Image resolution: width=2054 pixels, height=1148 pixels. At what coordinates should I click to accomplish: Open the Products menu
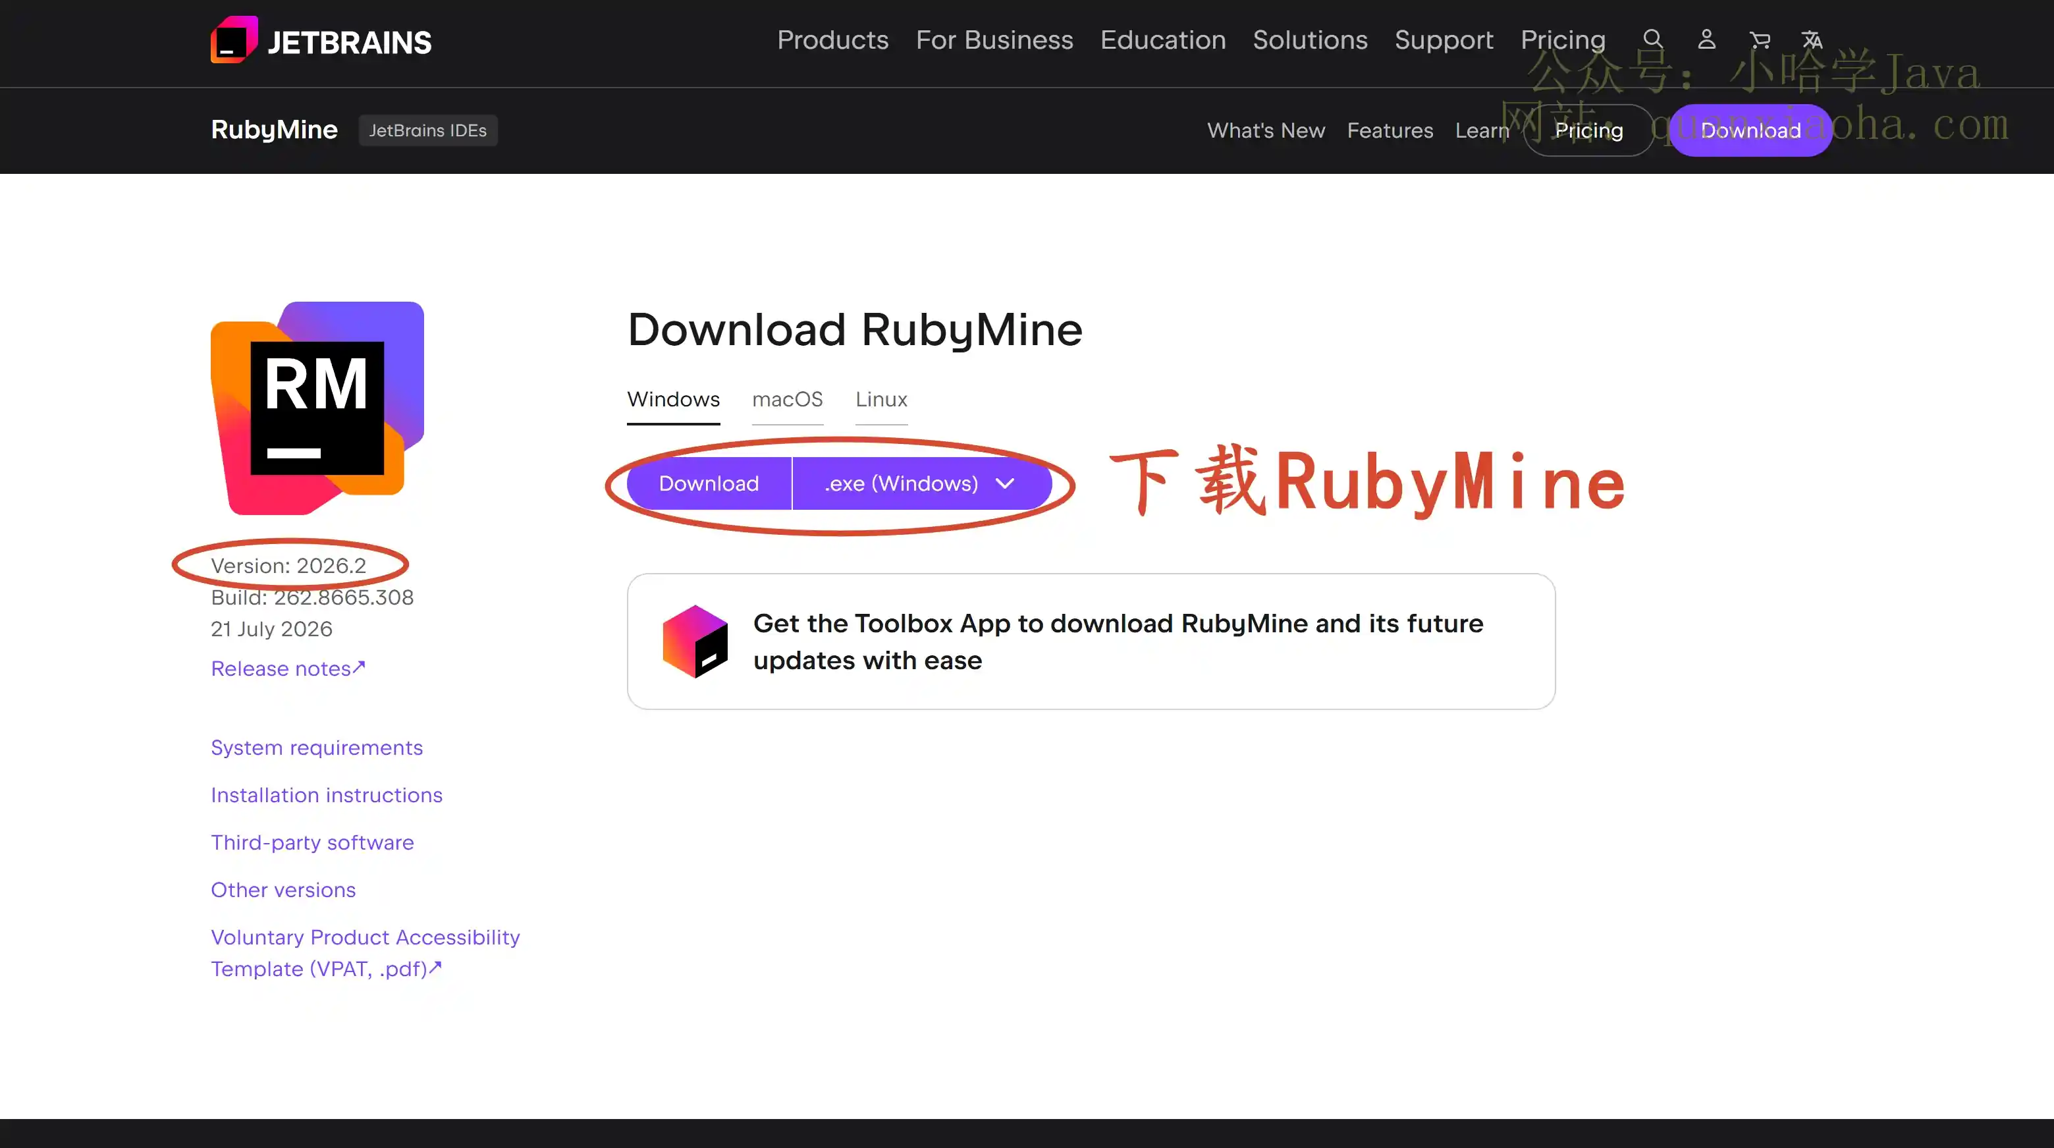tap(832, 39)
